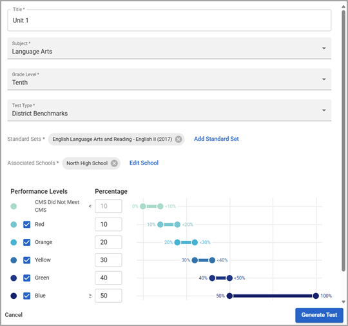Click the Orange level color dot
This screenshot has width=348, height=326.
14,242
